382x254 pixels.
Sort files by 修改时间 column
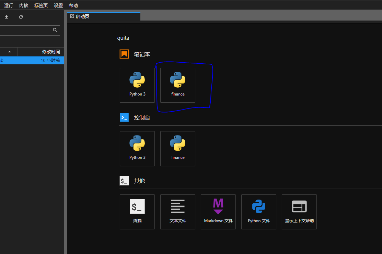pos(41,52)
